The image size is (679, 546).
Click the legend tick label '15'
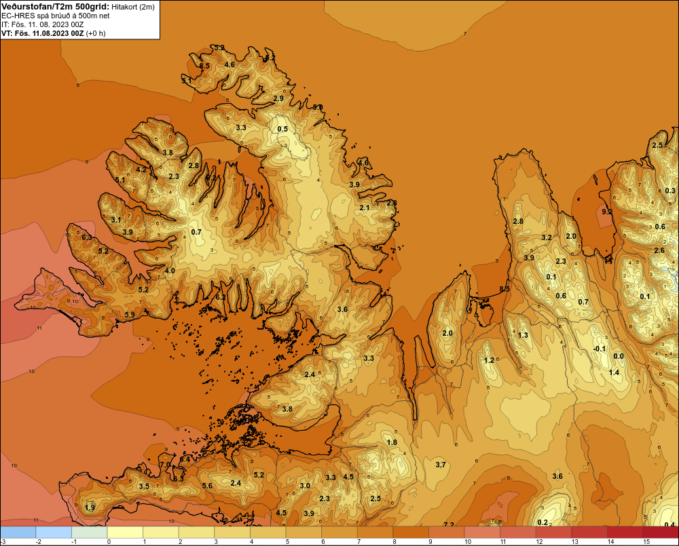coord(646,542)
